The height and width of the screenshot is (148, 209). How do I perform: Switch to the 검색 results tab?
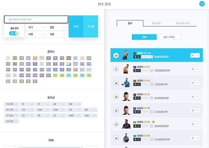(130, 23)
